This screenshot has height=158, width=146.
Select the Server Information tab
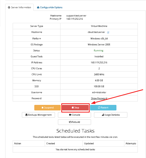[x=19, y=7]
